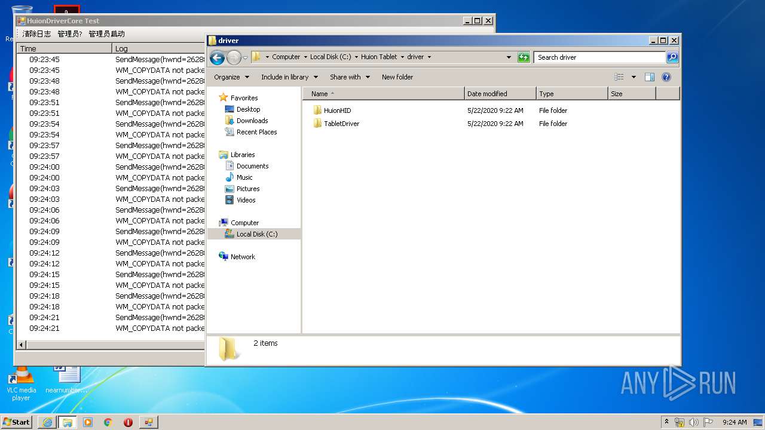Screen dimensions: 765x430
Task: Sort by Date modified column
Action: point(500,94)
